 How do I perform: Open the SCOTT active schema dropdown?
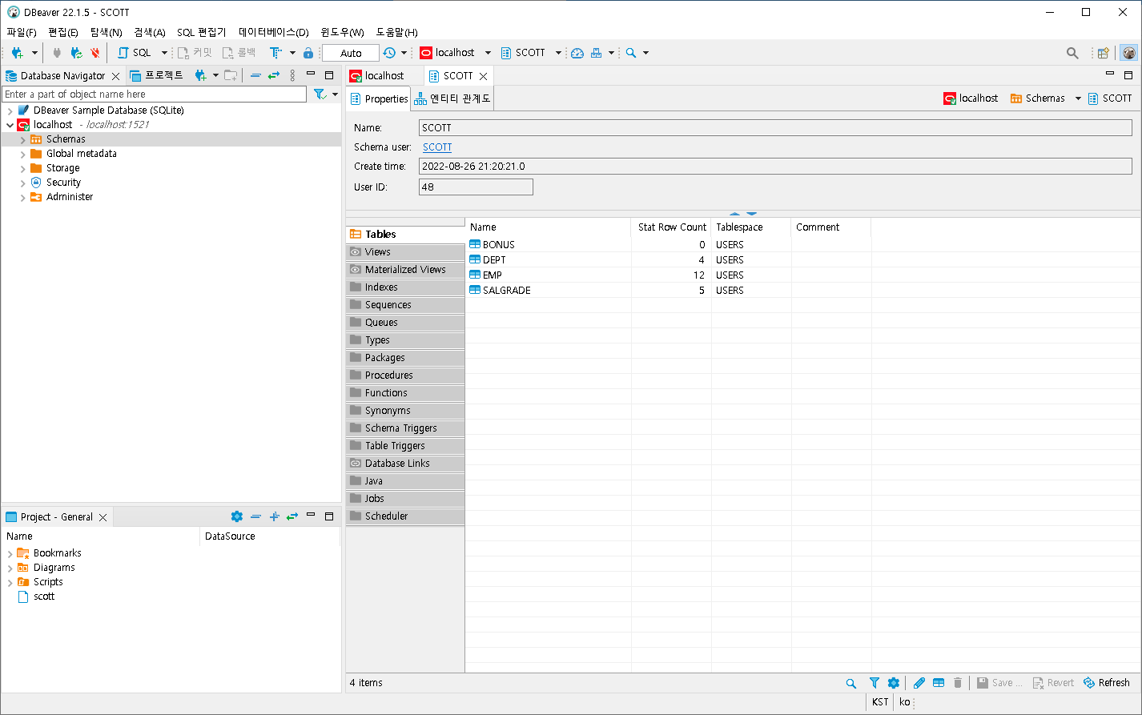pyautogui.click(x=558, y=53)
